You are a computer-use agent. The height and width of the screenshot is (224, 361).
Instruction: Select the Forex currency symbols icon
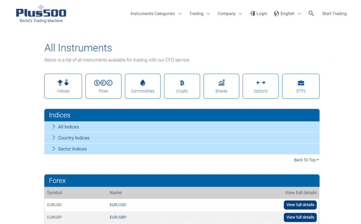coord(103,83)
